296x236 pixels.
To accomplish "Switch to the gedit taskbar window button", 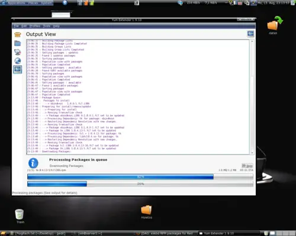I will point(38,233).
